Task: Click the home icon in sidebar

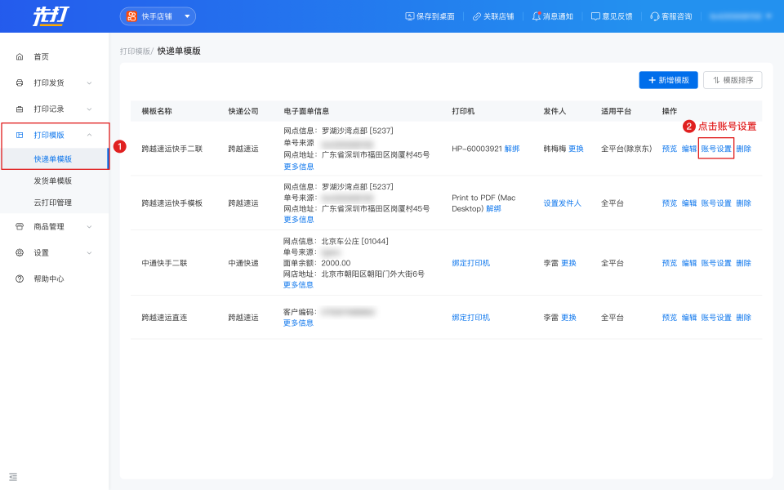Action: (20, 56)
